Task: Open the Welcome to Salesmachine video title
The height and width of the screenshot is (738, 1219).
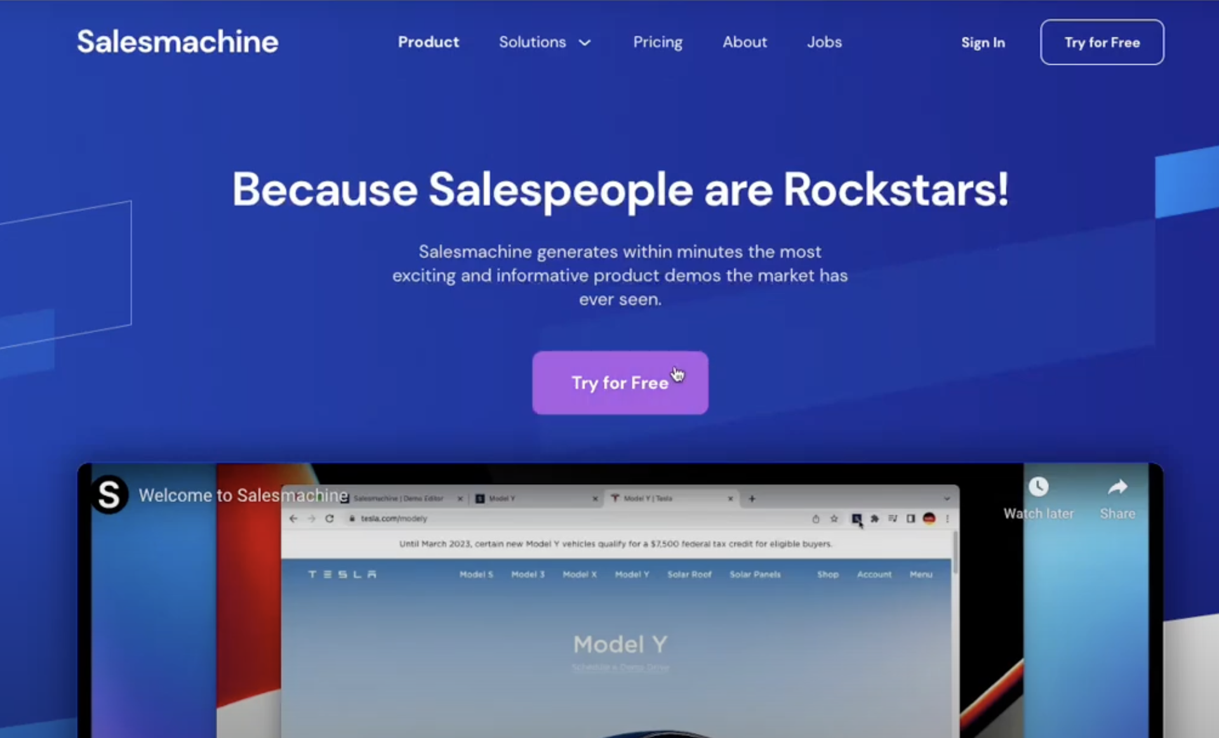Action: (243, 495)
